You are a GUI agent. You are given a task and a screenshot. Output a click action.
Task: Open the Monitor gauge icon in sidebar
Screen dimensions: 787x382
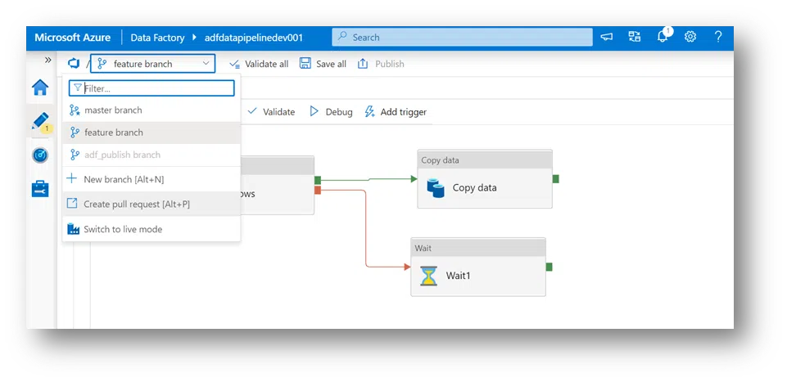[x=40, y=155]
